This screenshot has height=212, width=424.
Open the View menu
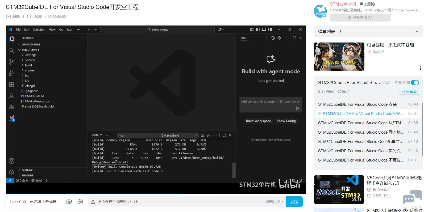coord(52,29)
